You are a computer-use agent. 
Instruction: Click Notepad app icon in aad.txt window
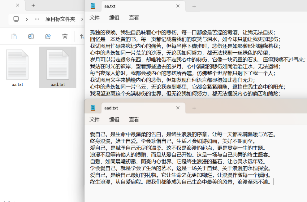coord(93,108)
